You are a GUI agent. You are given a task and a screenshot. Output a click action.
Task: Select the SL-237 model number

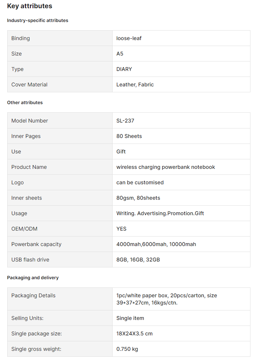[125, 121]
